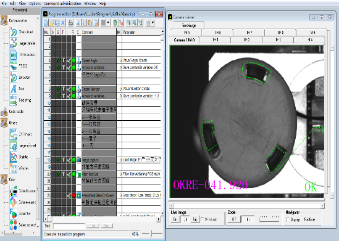The width and height of the screenshot is (339, 241).
Task: Adjust the 45% zoom slider in Program editor
Action: (x=152, y=234)
